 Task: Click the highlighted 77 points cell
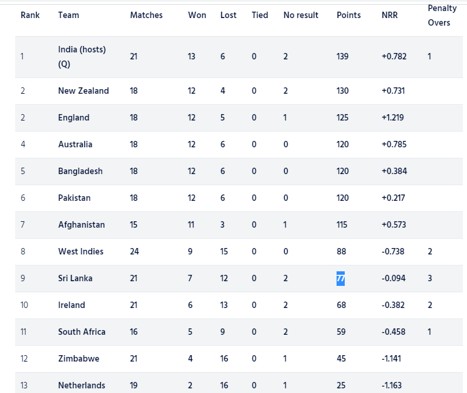(341, 278)
